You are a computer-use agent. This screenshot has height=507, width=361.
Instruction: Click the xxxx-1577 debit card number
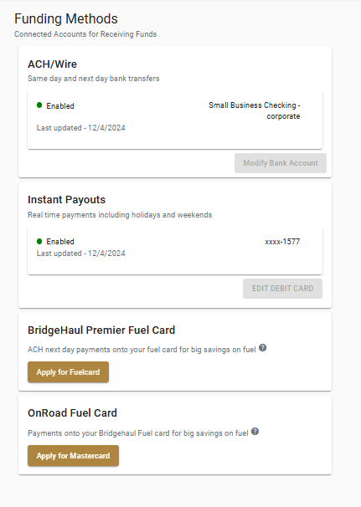tap(282, 242)
